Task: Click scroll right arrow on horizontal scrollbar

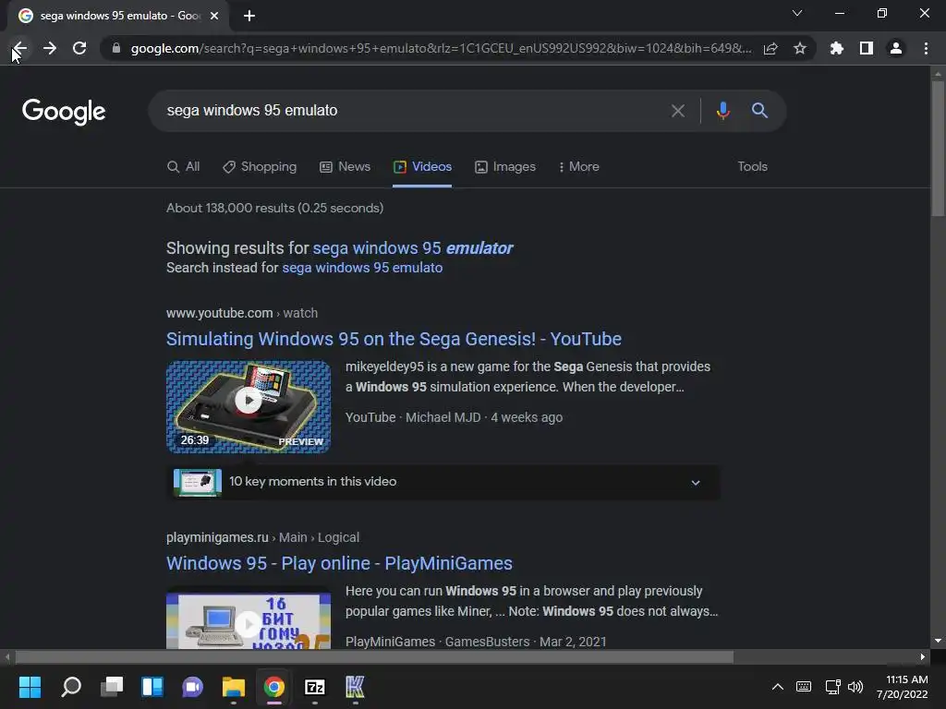Action: point(923,656)
